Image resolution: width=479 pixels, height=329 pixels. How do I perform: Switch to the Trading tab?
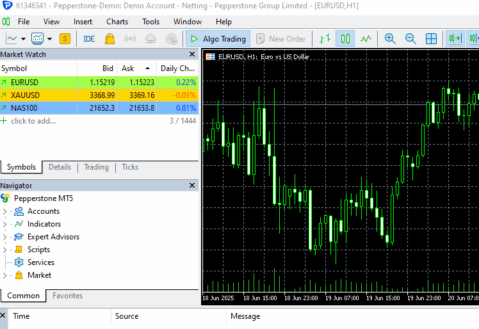coord(96,167)
